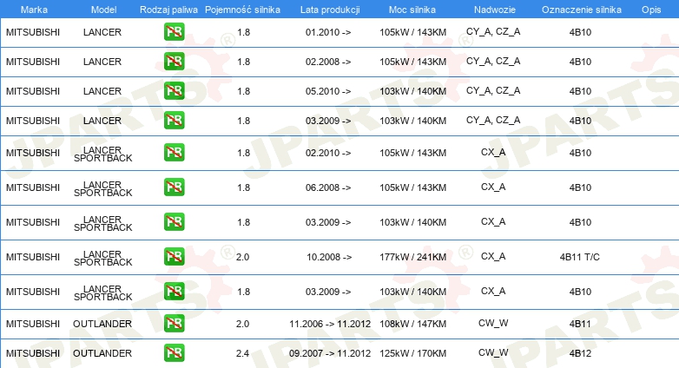Click the 'Pojemność silnika' column header
This screenshot has width=679, height=368.
[242, 10]
